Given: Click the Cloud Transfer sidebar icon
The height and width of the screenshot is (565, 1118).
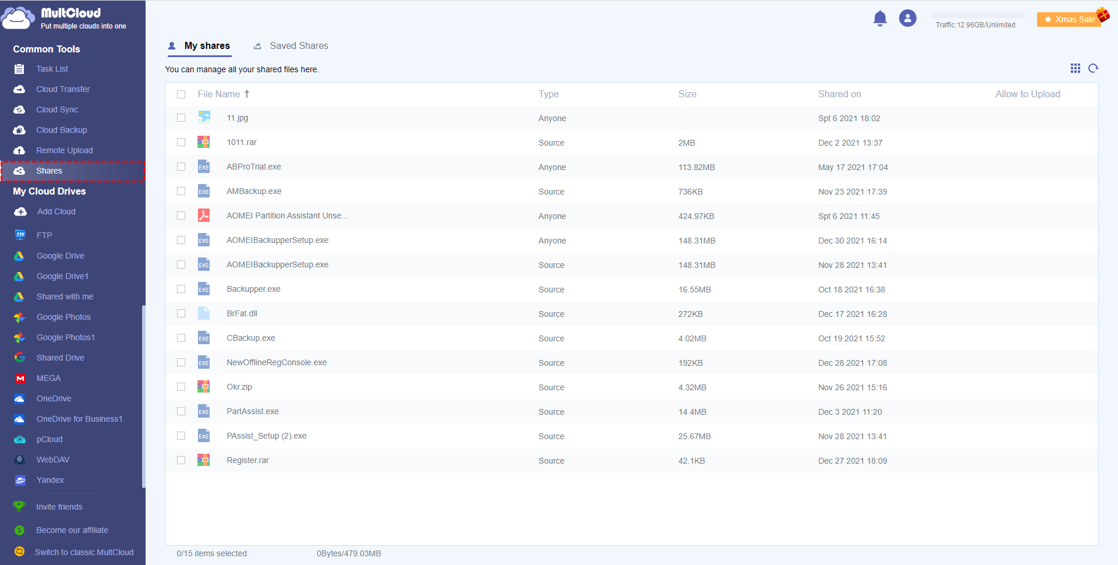Looking at the screenshot, I should 19,89.
